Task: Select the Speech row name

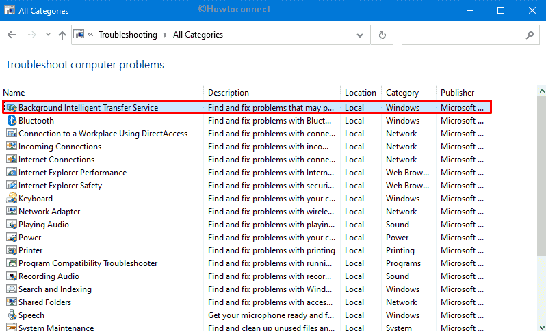Action: tap(31, 315)
